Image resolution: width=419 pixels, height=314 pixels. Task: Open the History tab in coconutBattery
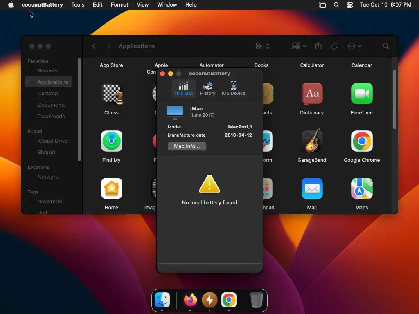(207, 88)
